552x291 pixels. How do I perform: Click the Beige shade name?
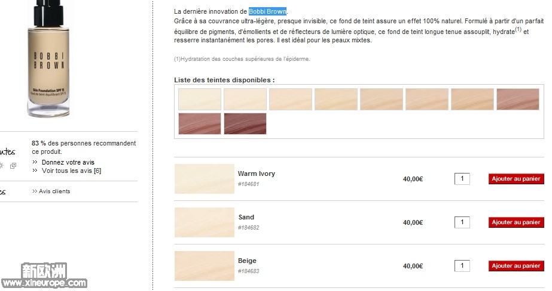tap(247, 261)
